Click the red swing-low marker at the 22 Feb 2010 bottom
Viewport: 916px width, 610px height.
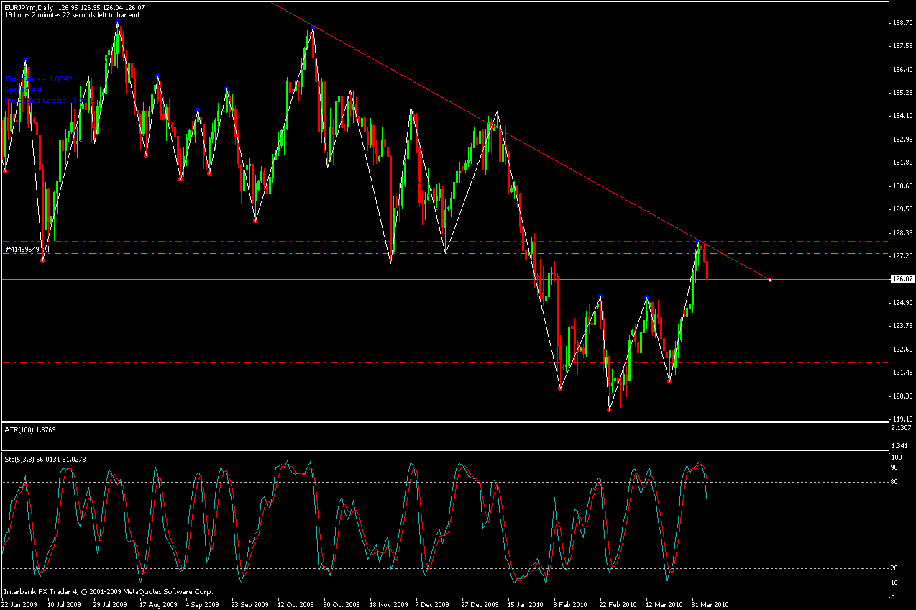pyautogui.click(x=609, y=410)
